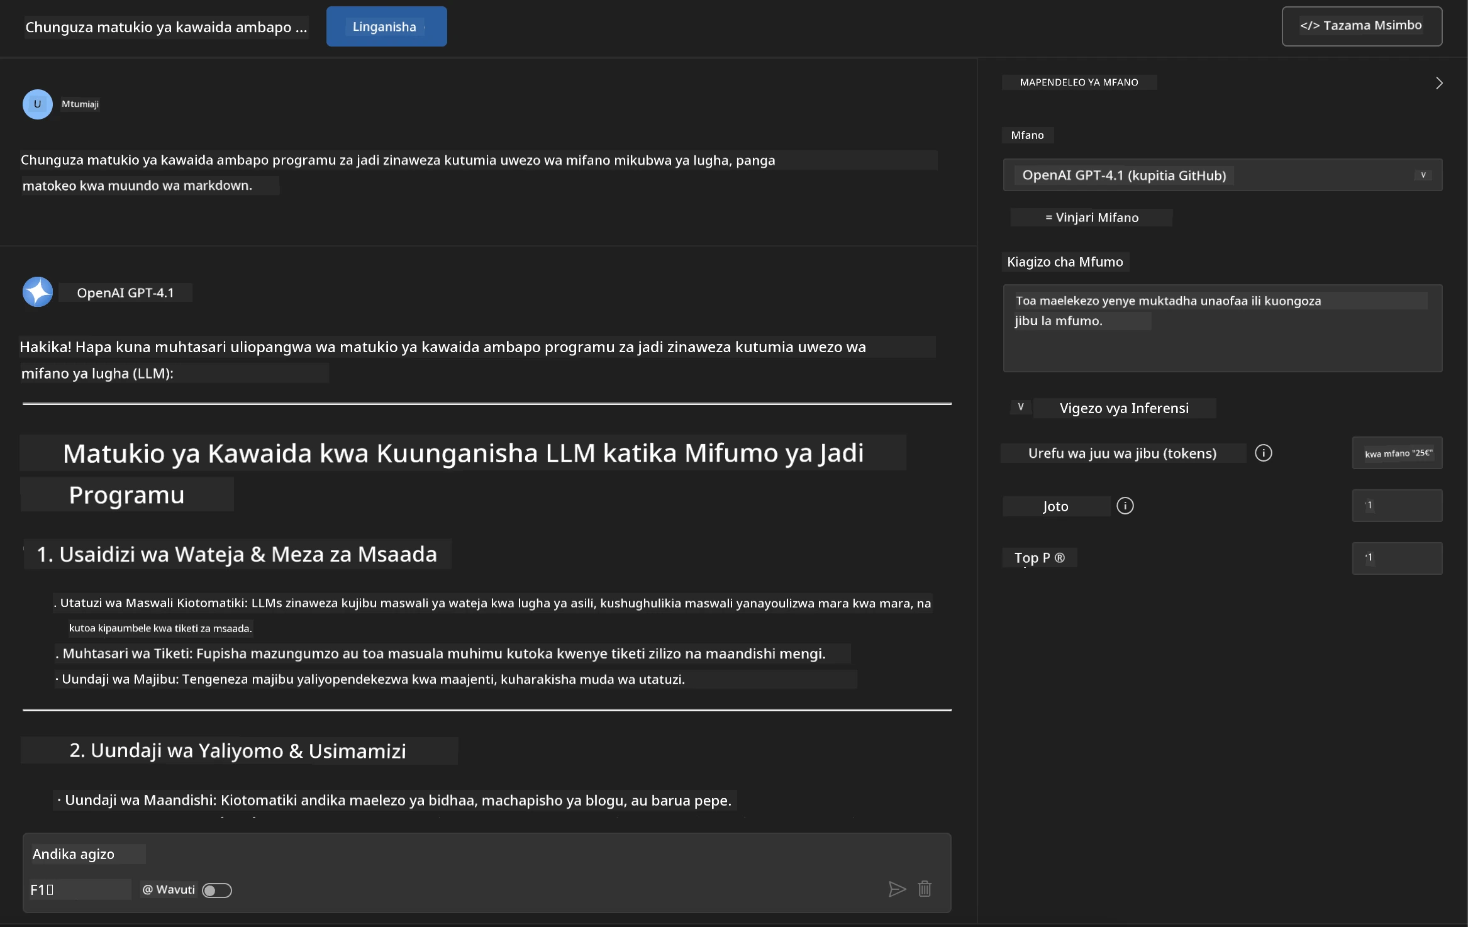Click the user avatar icon labeled U
The image size is (1468, 927).
38,104
